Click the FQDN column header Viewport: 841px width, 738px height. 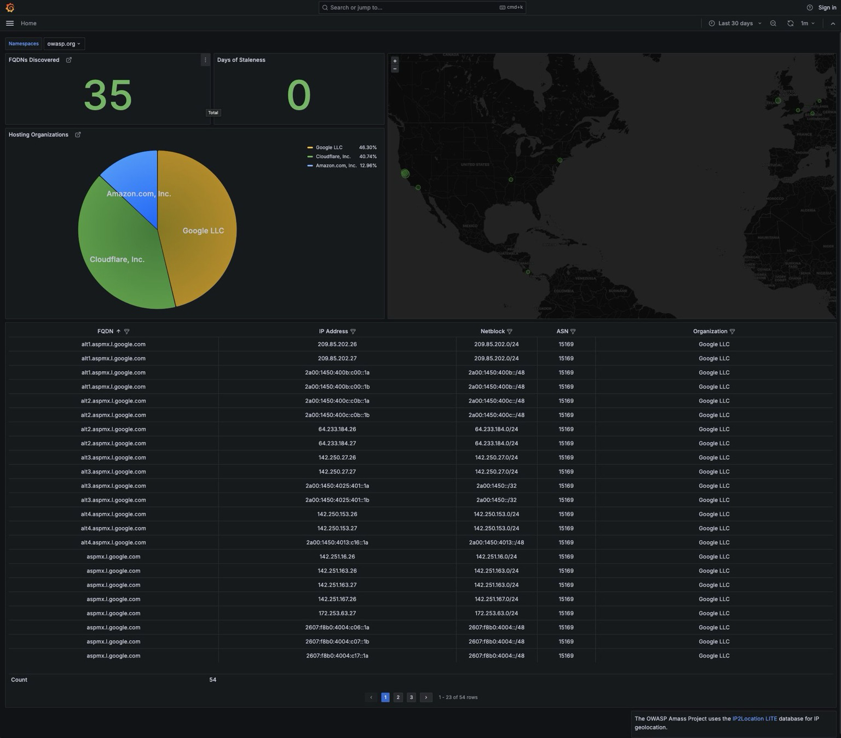pyautogui.click(x=105, y=331)
